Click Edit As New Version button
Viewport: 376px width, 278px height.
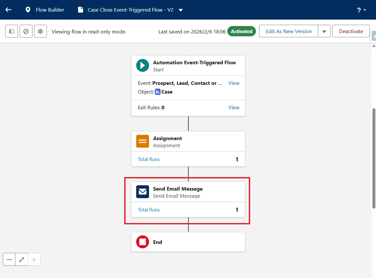pos(289,31)
